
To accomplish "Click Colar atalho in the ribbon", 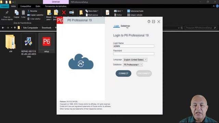I will coord(34,19).
